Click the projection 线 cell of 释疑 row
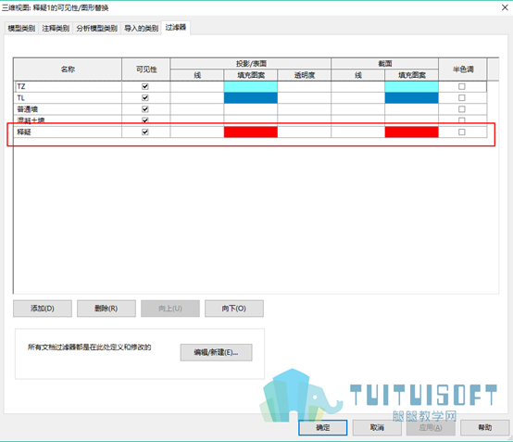This screenshot has height=442, width=513. coord(197,132)
